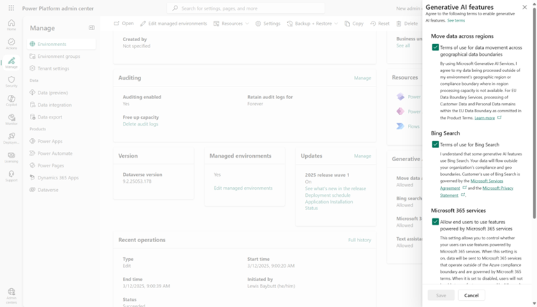Screen dimensions: 537x307
Task: Collapse the Manage navigation pane icon
Action: pyautogui.click(x=91, y=28)
